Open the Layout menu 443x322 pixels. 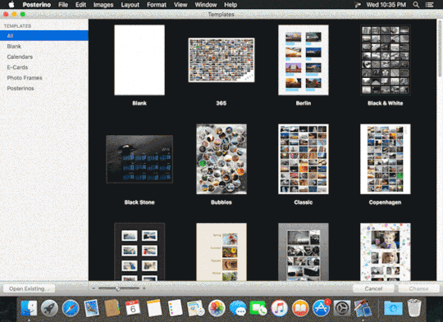pyautogui.click(x=130, y=5)
